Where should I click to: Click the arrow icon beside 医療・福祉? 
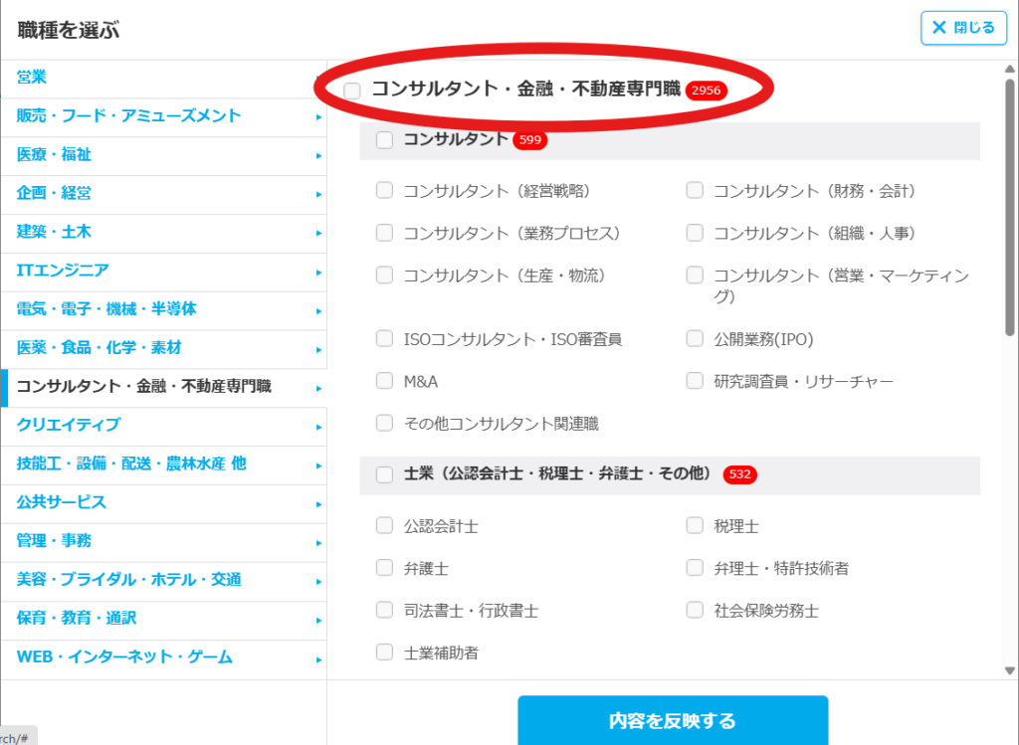[318, 156]
